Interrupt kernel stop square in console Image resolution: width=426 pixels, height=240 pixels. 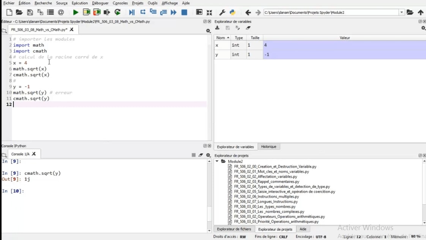tap(193, 155)
